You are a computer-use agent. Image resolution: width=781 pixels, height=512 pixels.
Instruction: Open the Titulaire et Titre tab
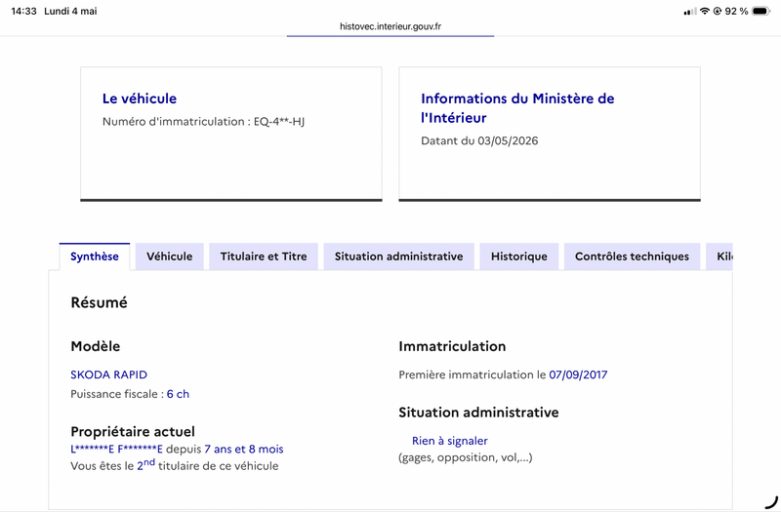coord(264,256)
